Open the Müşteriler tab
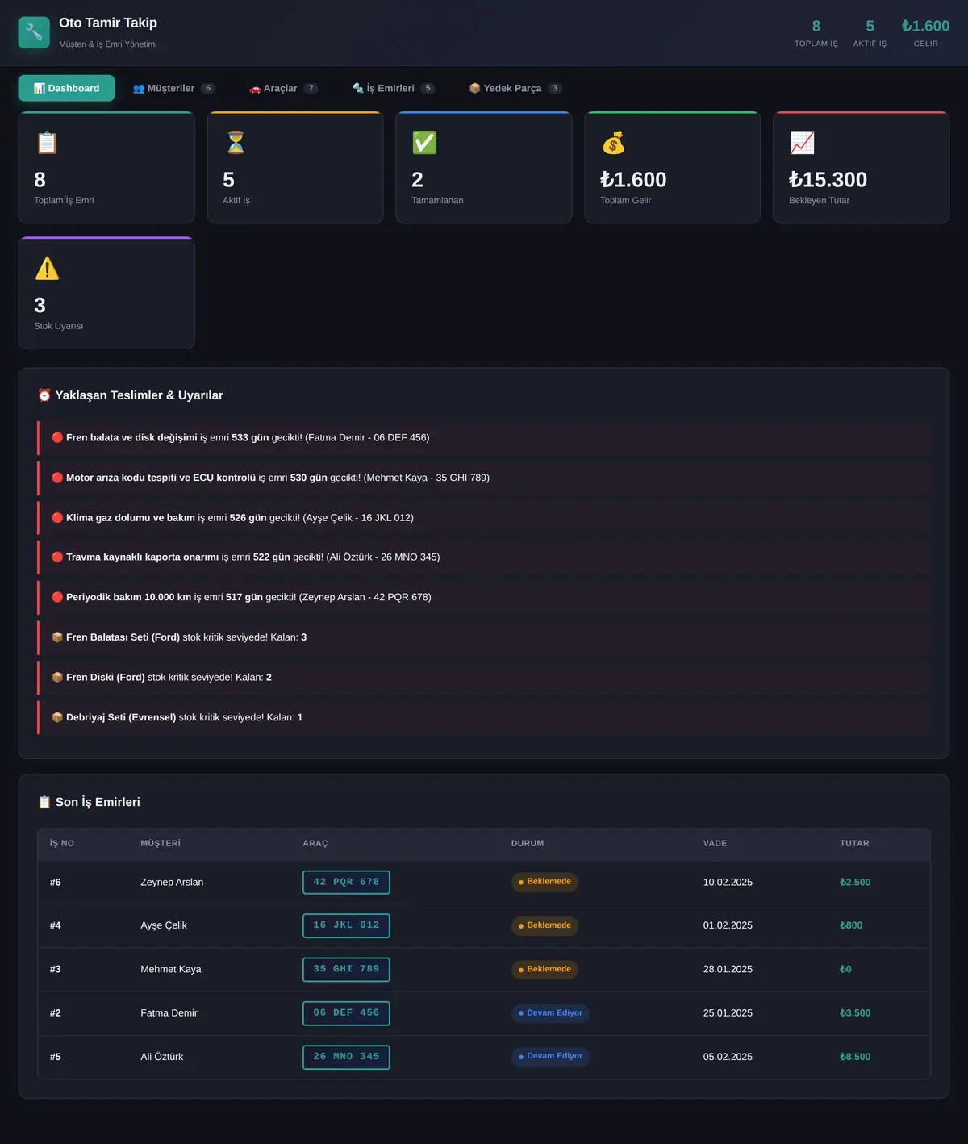This screenshot has height=1144, width=968. coord(173,88)
